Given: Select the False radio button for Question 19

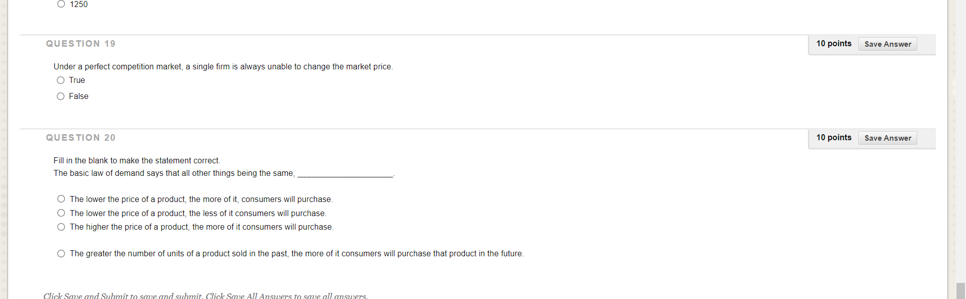Looking at the screenshot, I should click(60, 96).
